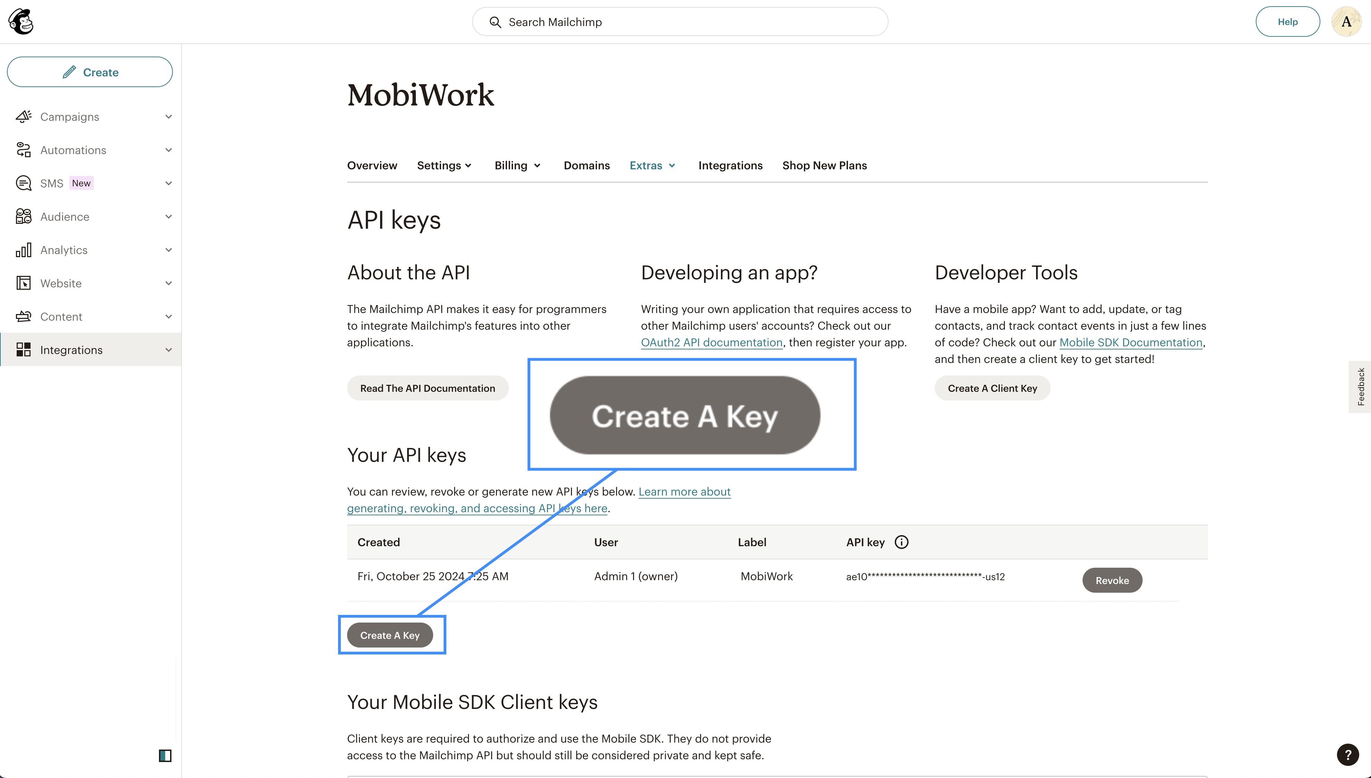Viewport: 1371px width, 778px height.
Task: Open the Billing dropdown
Action: tap(517, 166)
